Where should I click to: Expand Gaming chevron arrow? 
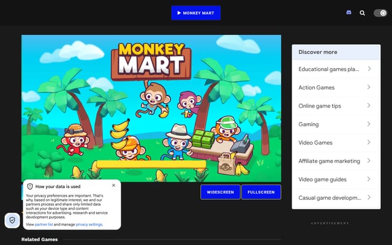coord(369,124)
